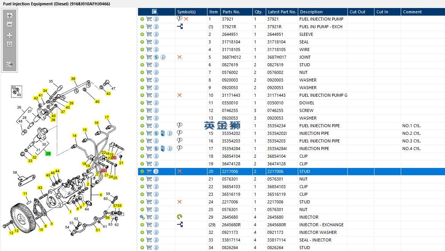The height and width of the screenshot is (251, 445).
Task: Click latest part number 35354234
Action: [x=276, y=126]
